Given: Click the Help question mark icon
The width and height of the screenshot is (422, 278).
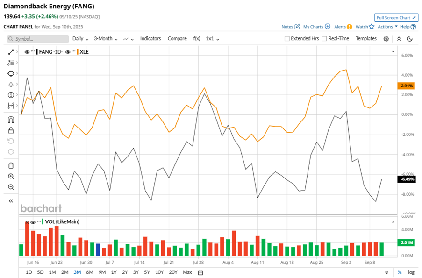Looking at the screenshot, I should point(414,27).
